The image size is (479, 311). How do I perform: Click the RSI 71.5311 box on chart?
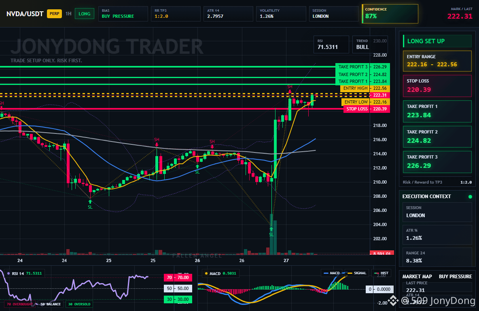tap(331, 44)
